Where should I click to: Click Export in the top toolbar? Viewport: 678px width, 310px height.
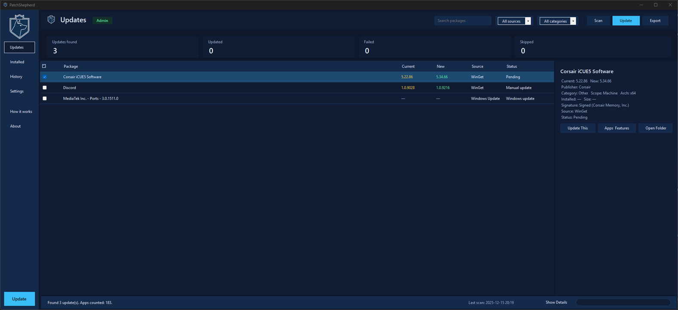tap(655, 21)
